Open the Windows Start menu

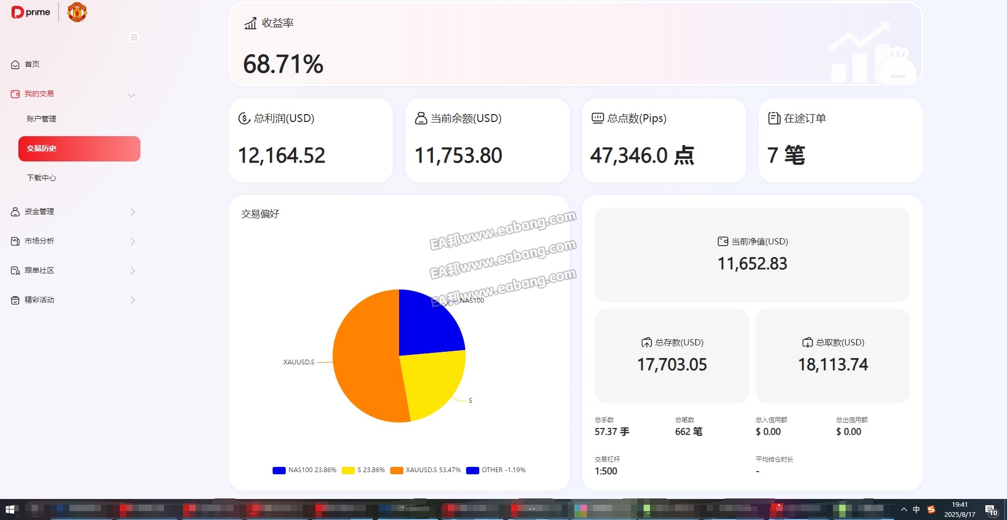pos(11,509)
